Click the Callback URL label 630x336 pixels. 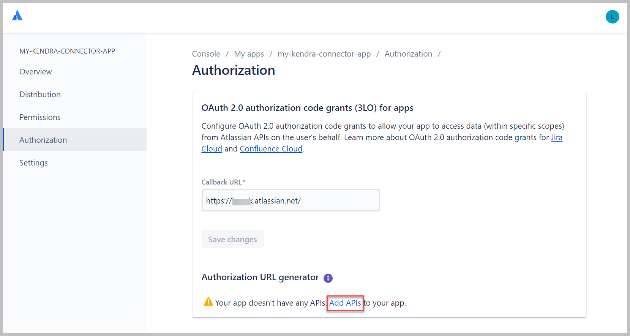pyautogui.click(x=221, y=182)
